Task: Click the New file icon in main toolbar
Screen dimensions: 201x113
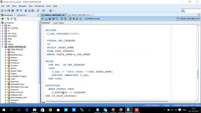Action: point(2,11)
